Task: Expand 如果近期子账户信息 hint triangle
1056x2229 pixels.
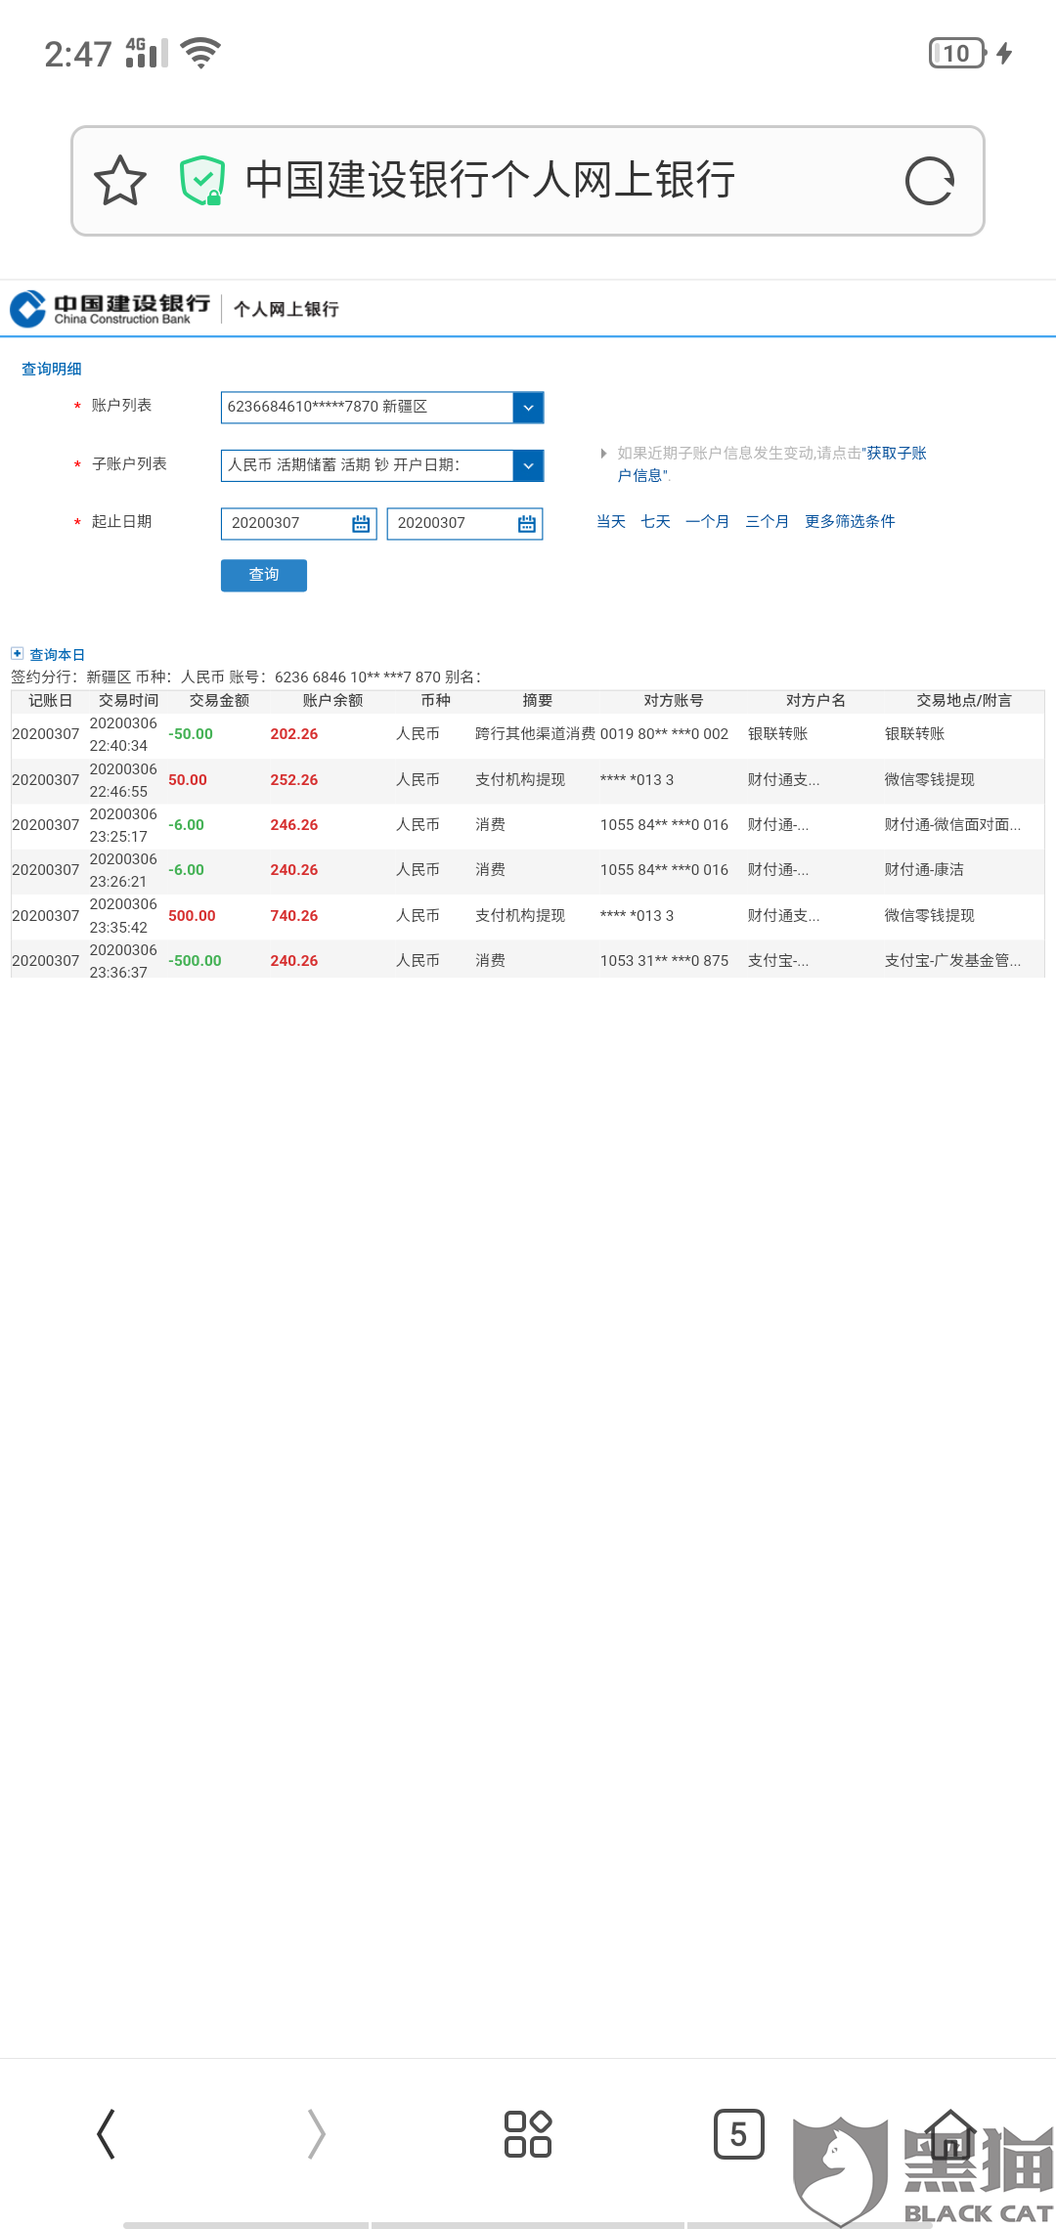Action: pos(604,453)
